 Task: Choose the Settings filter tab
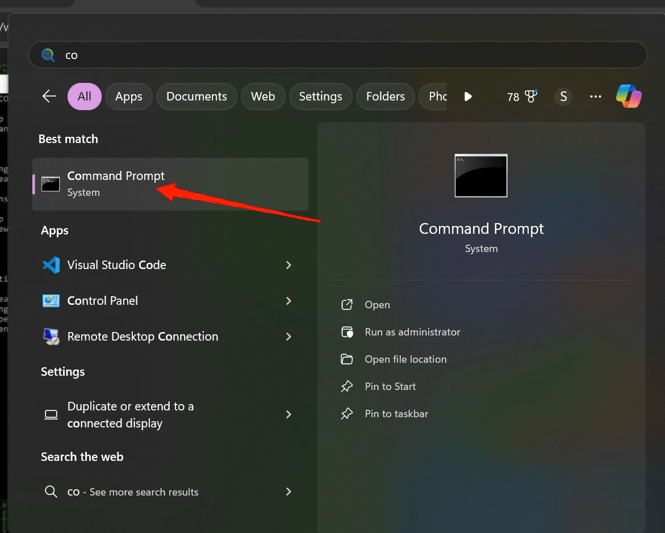coord(320,96)
